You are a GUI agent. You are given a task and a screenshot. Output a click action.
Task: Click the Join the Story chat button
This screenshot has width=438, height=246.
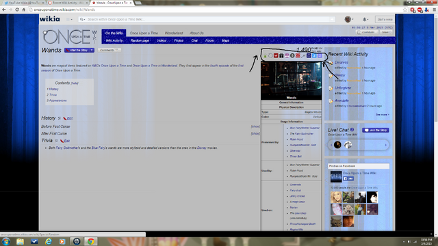(x=376, y=131)
